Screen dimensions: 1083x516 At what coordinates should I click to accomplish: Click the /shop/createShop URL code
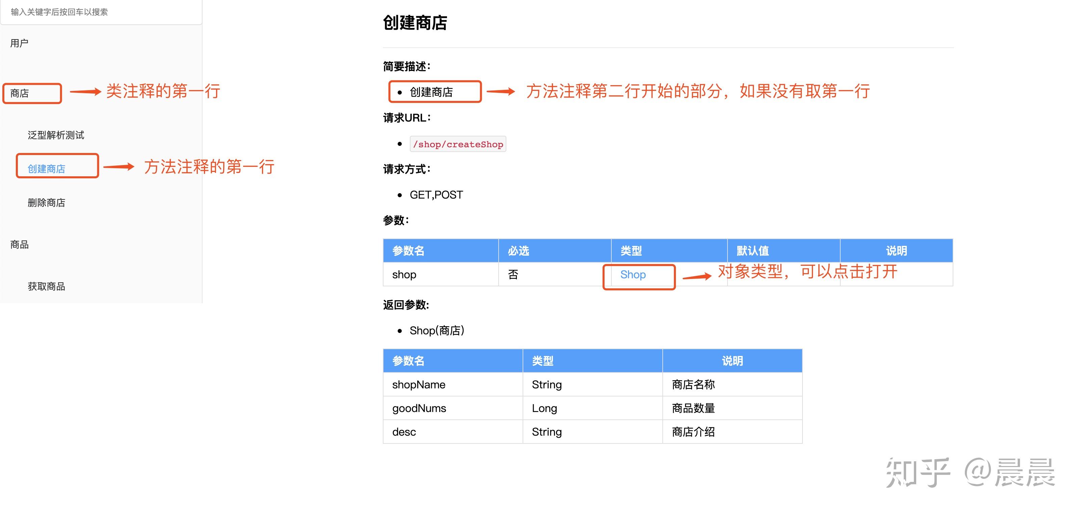click(458, 144)
